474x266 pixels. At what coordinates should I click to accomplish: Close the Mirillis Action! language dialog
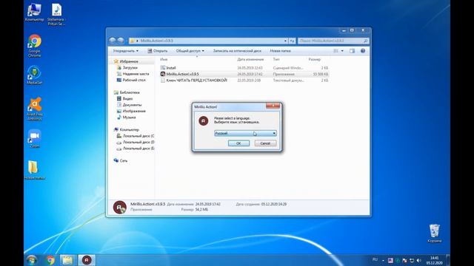point(273,106)
